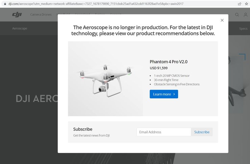
Task: Click the Subscribe heading text
Action: pos(82,129)
